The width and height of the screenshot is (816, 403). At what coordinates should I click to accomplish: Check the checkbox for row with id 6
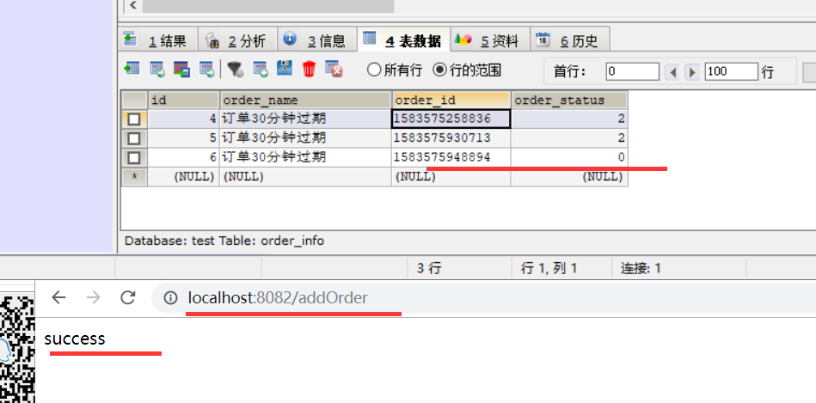point(134,157)
